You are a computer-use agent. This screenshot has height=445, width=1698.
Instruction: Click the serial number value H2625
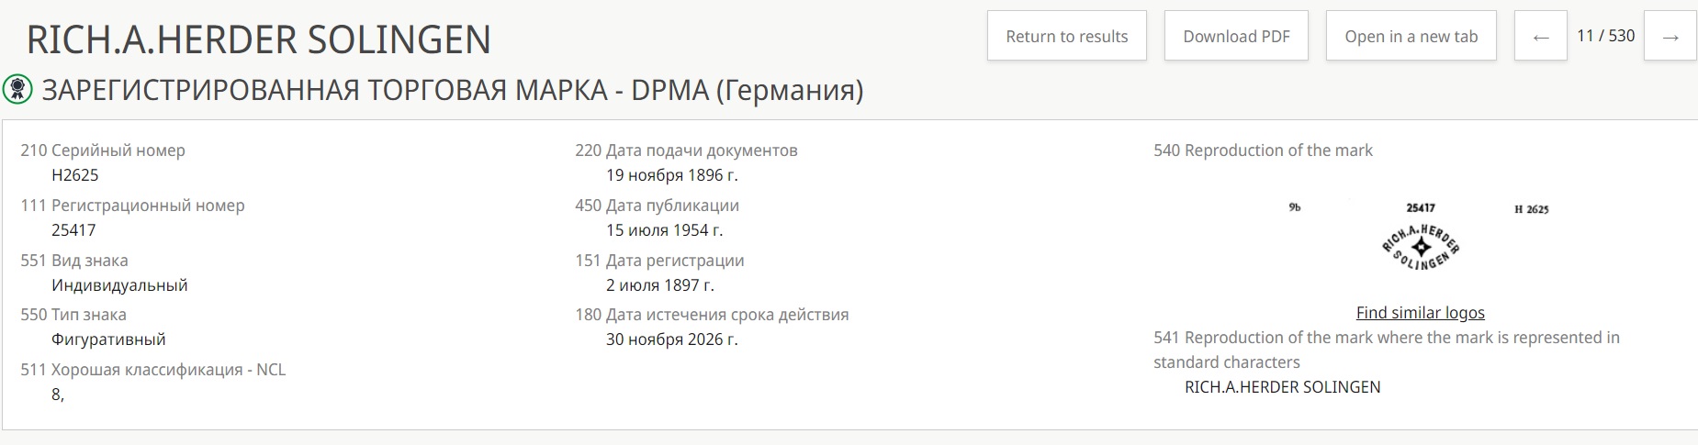tap(75, 175)
